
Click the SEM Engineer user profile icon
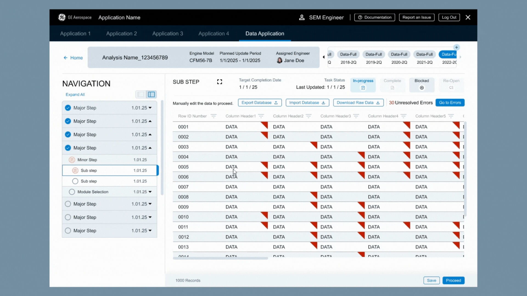coord(302,18)
